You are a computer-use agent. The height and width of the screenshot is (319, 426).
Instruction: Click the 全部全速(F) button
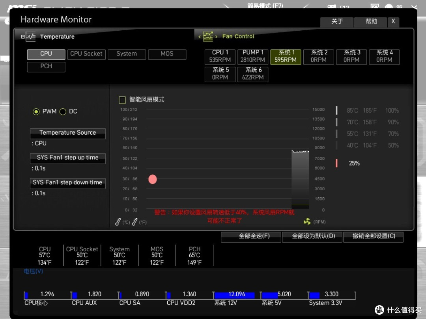(251, 237)
